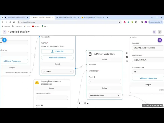
Task: Close the Hugging Face tab
Action: (104, 18)
